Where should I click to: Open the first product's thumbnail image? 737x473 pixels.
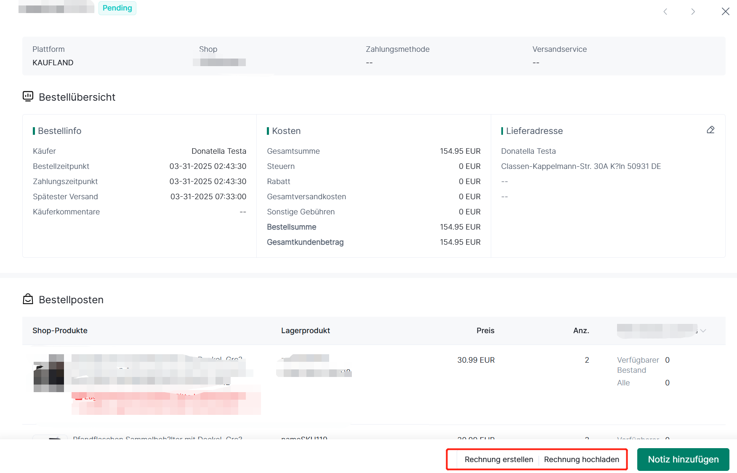point(49,373)
